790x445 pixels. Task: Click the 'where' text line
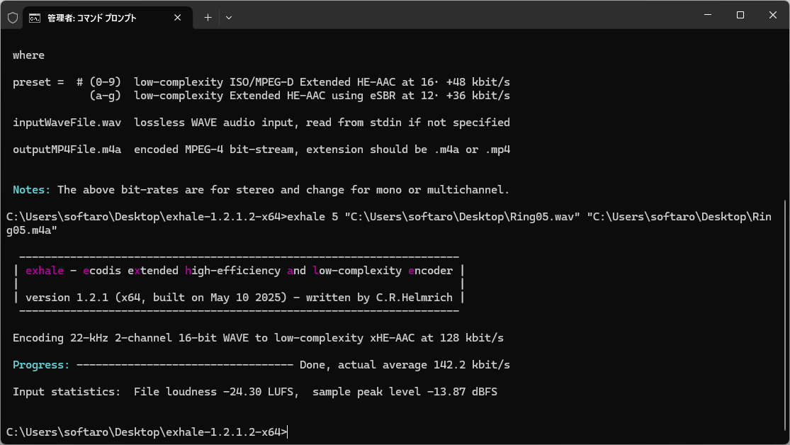pos(29,55)
